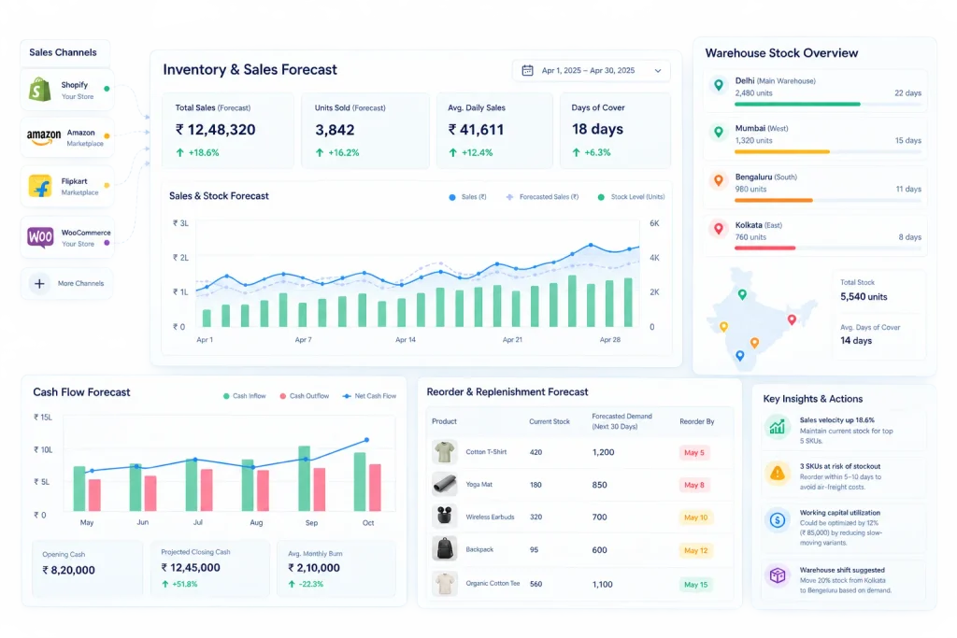Sort by the Product column header
Screen dimensions: 957x638
(x=444, y=421)
